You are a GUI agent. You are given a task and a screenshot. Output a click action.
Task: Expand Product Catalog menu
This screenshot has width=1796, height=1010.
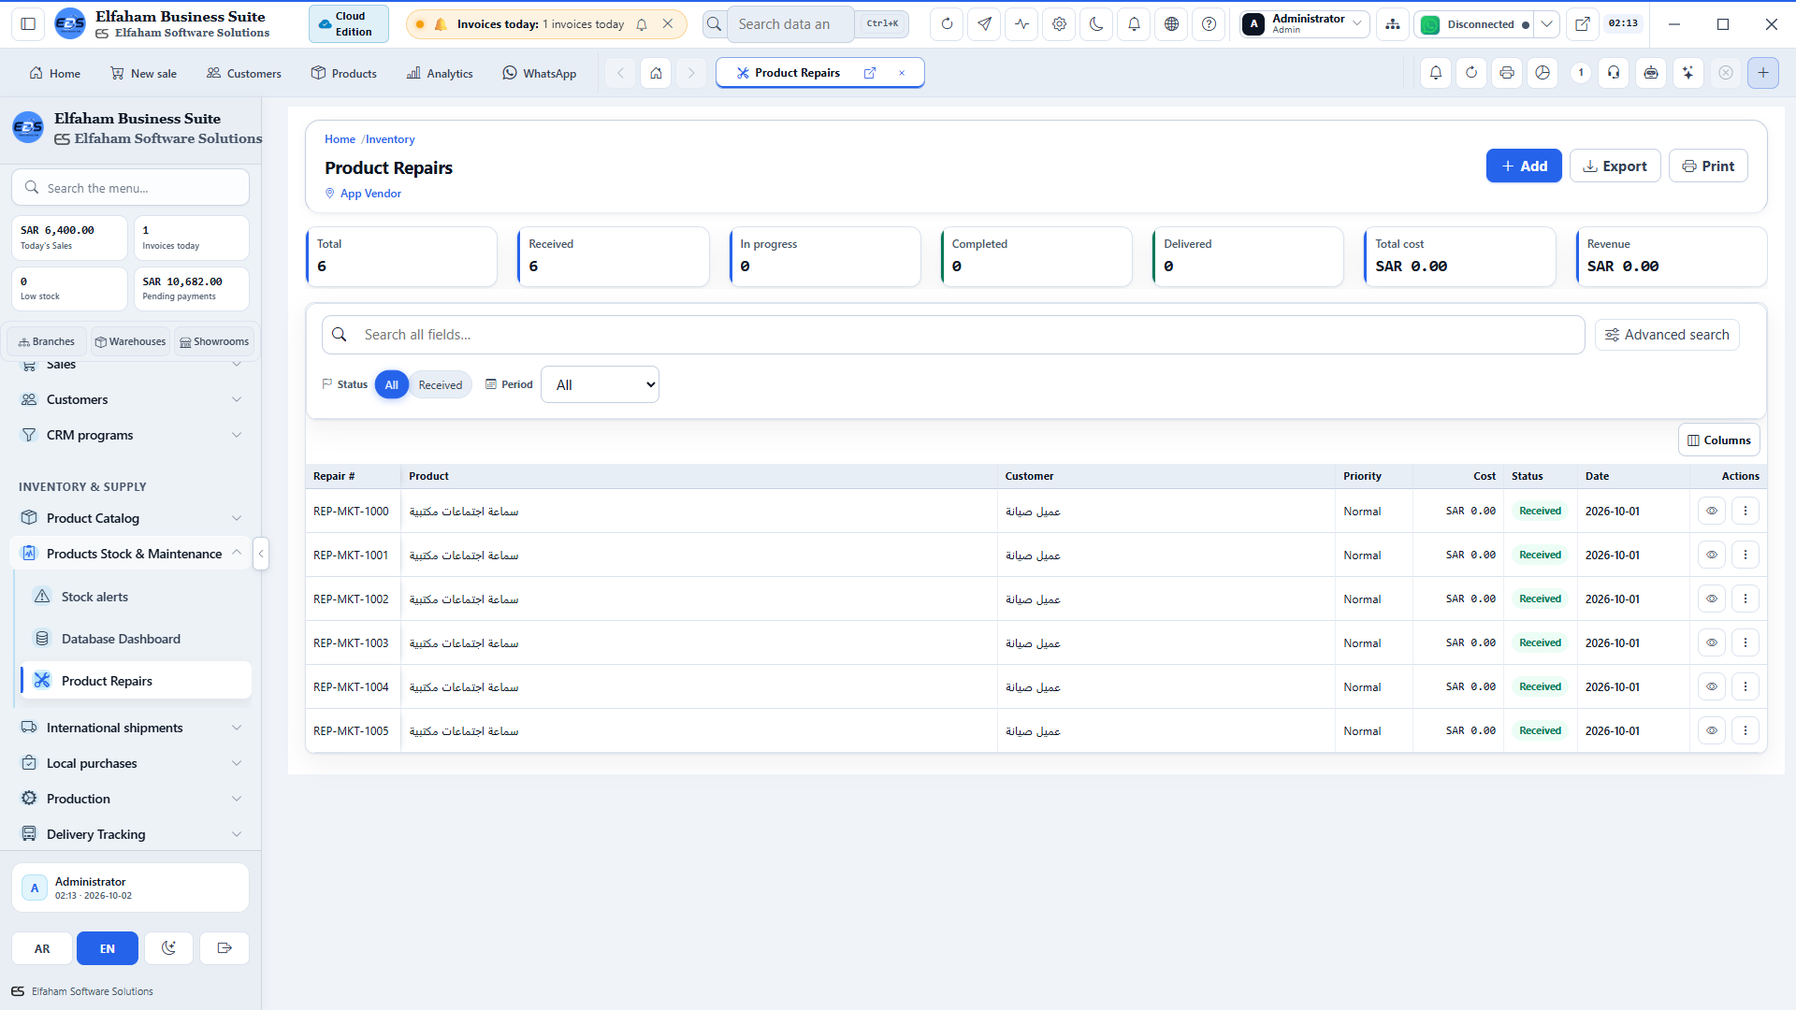pyautogui.click(x=131, y=518)
